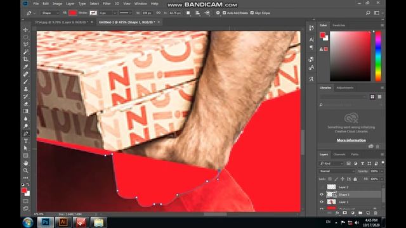406x228 pixels.
Task: Select the Pen tool in toolbar
Action: click(25, 134)
